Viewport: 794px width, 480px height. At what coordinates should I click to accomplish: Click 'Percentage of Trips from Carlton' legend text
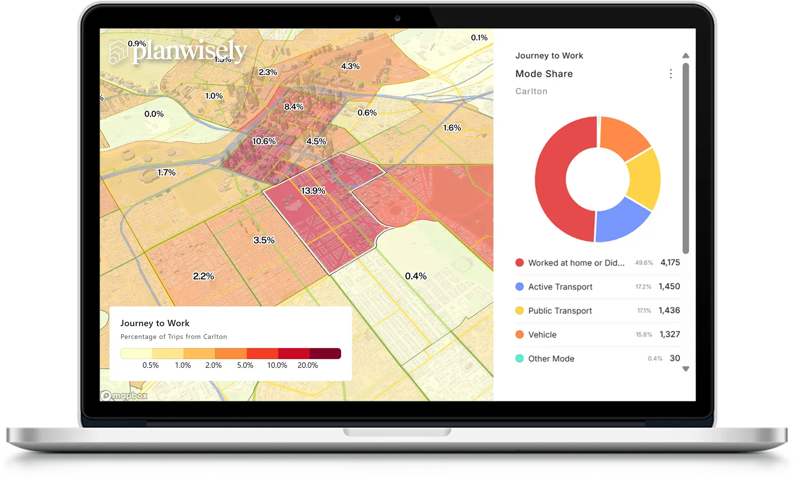pyautogui.click(x=174, y=337)
